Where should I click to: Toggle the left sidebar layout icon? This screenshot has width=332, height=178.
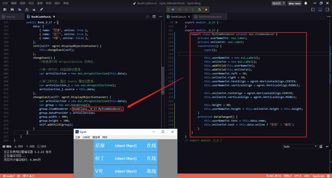[x=313, y=10]
